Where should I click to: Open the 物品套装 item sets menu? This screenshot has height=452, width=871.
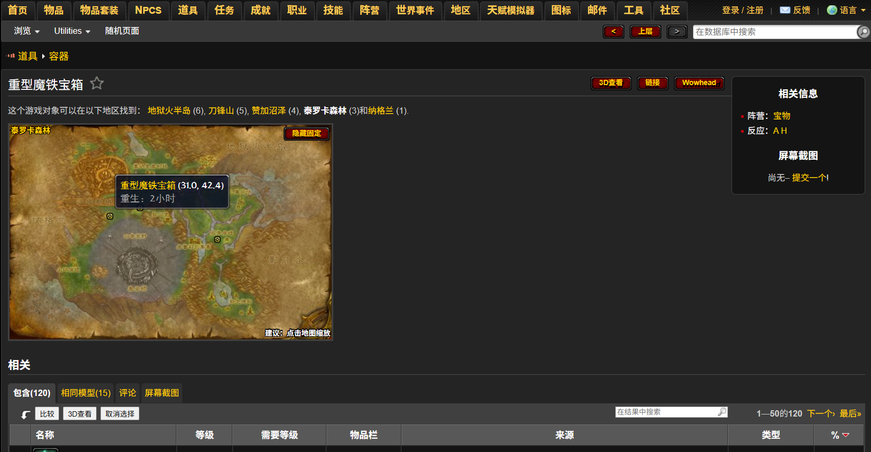coord(99,10)
